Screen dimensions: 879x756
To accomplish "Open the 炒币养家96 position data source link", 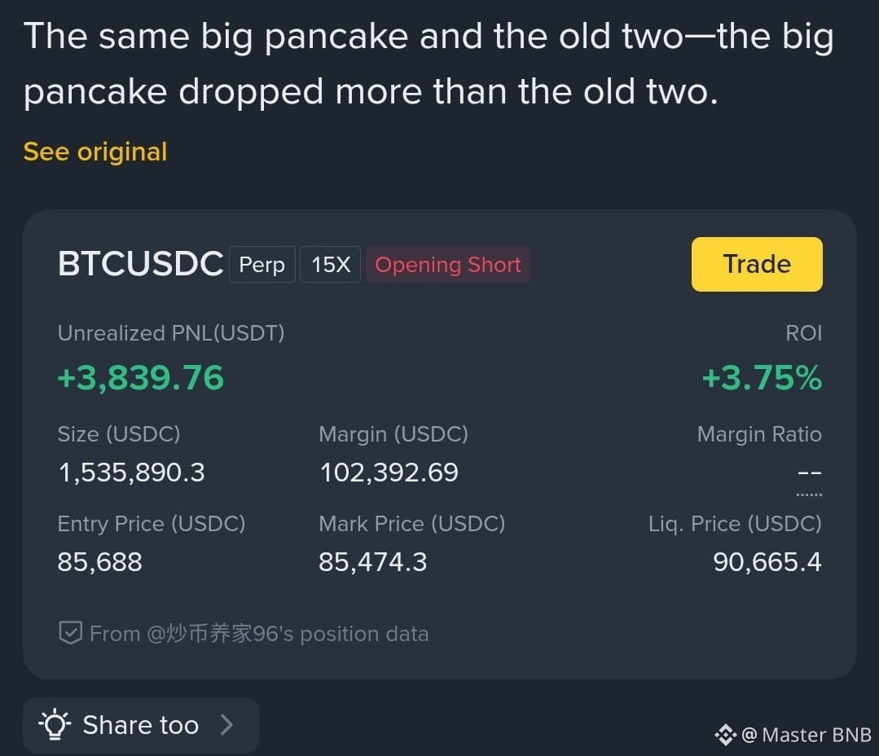I will [x=259, y=633].
